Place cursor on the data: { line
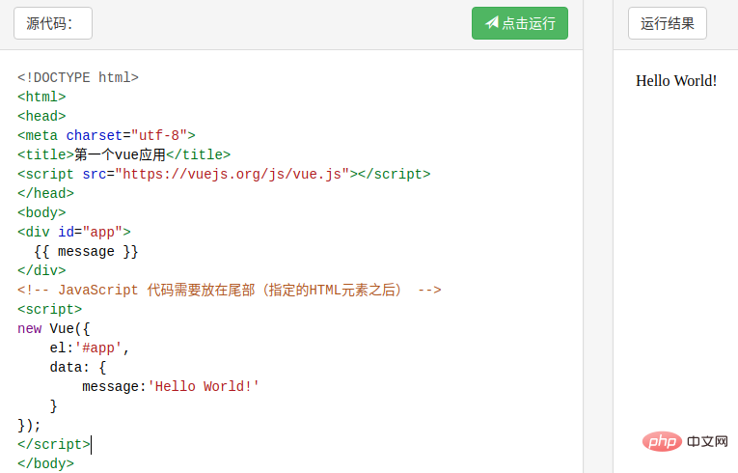Image resolution: width=738 pixels, height=473 pixels. [x=78, y=367]
